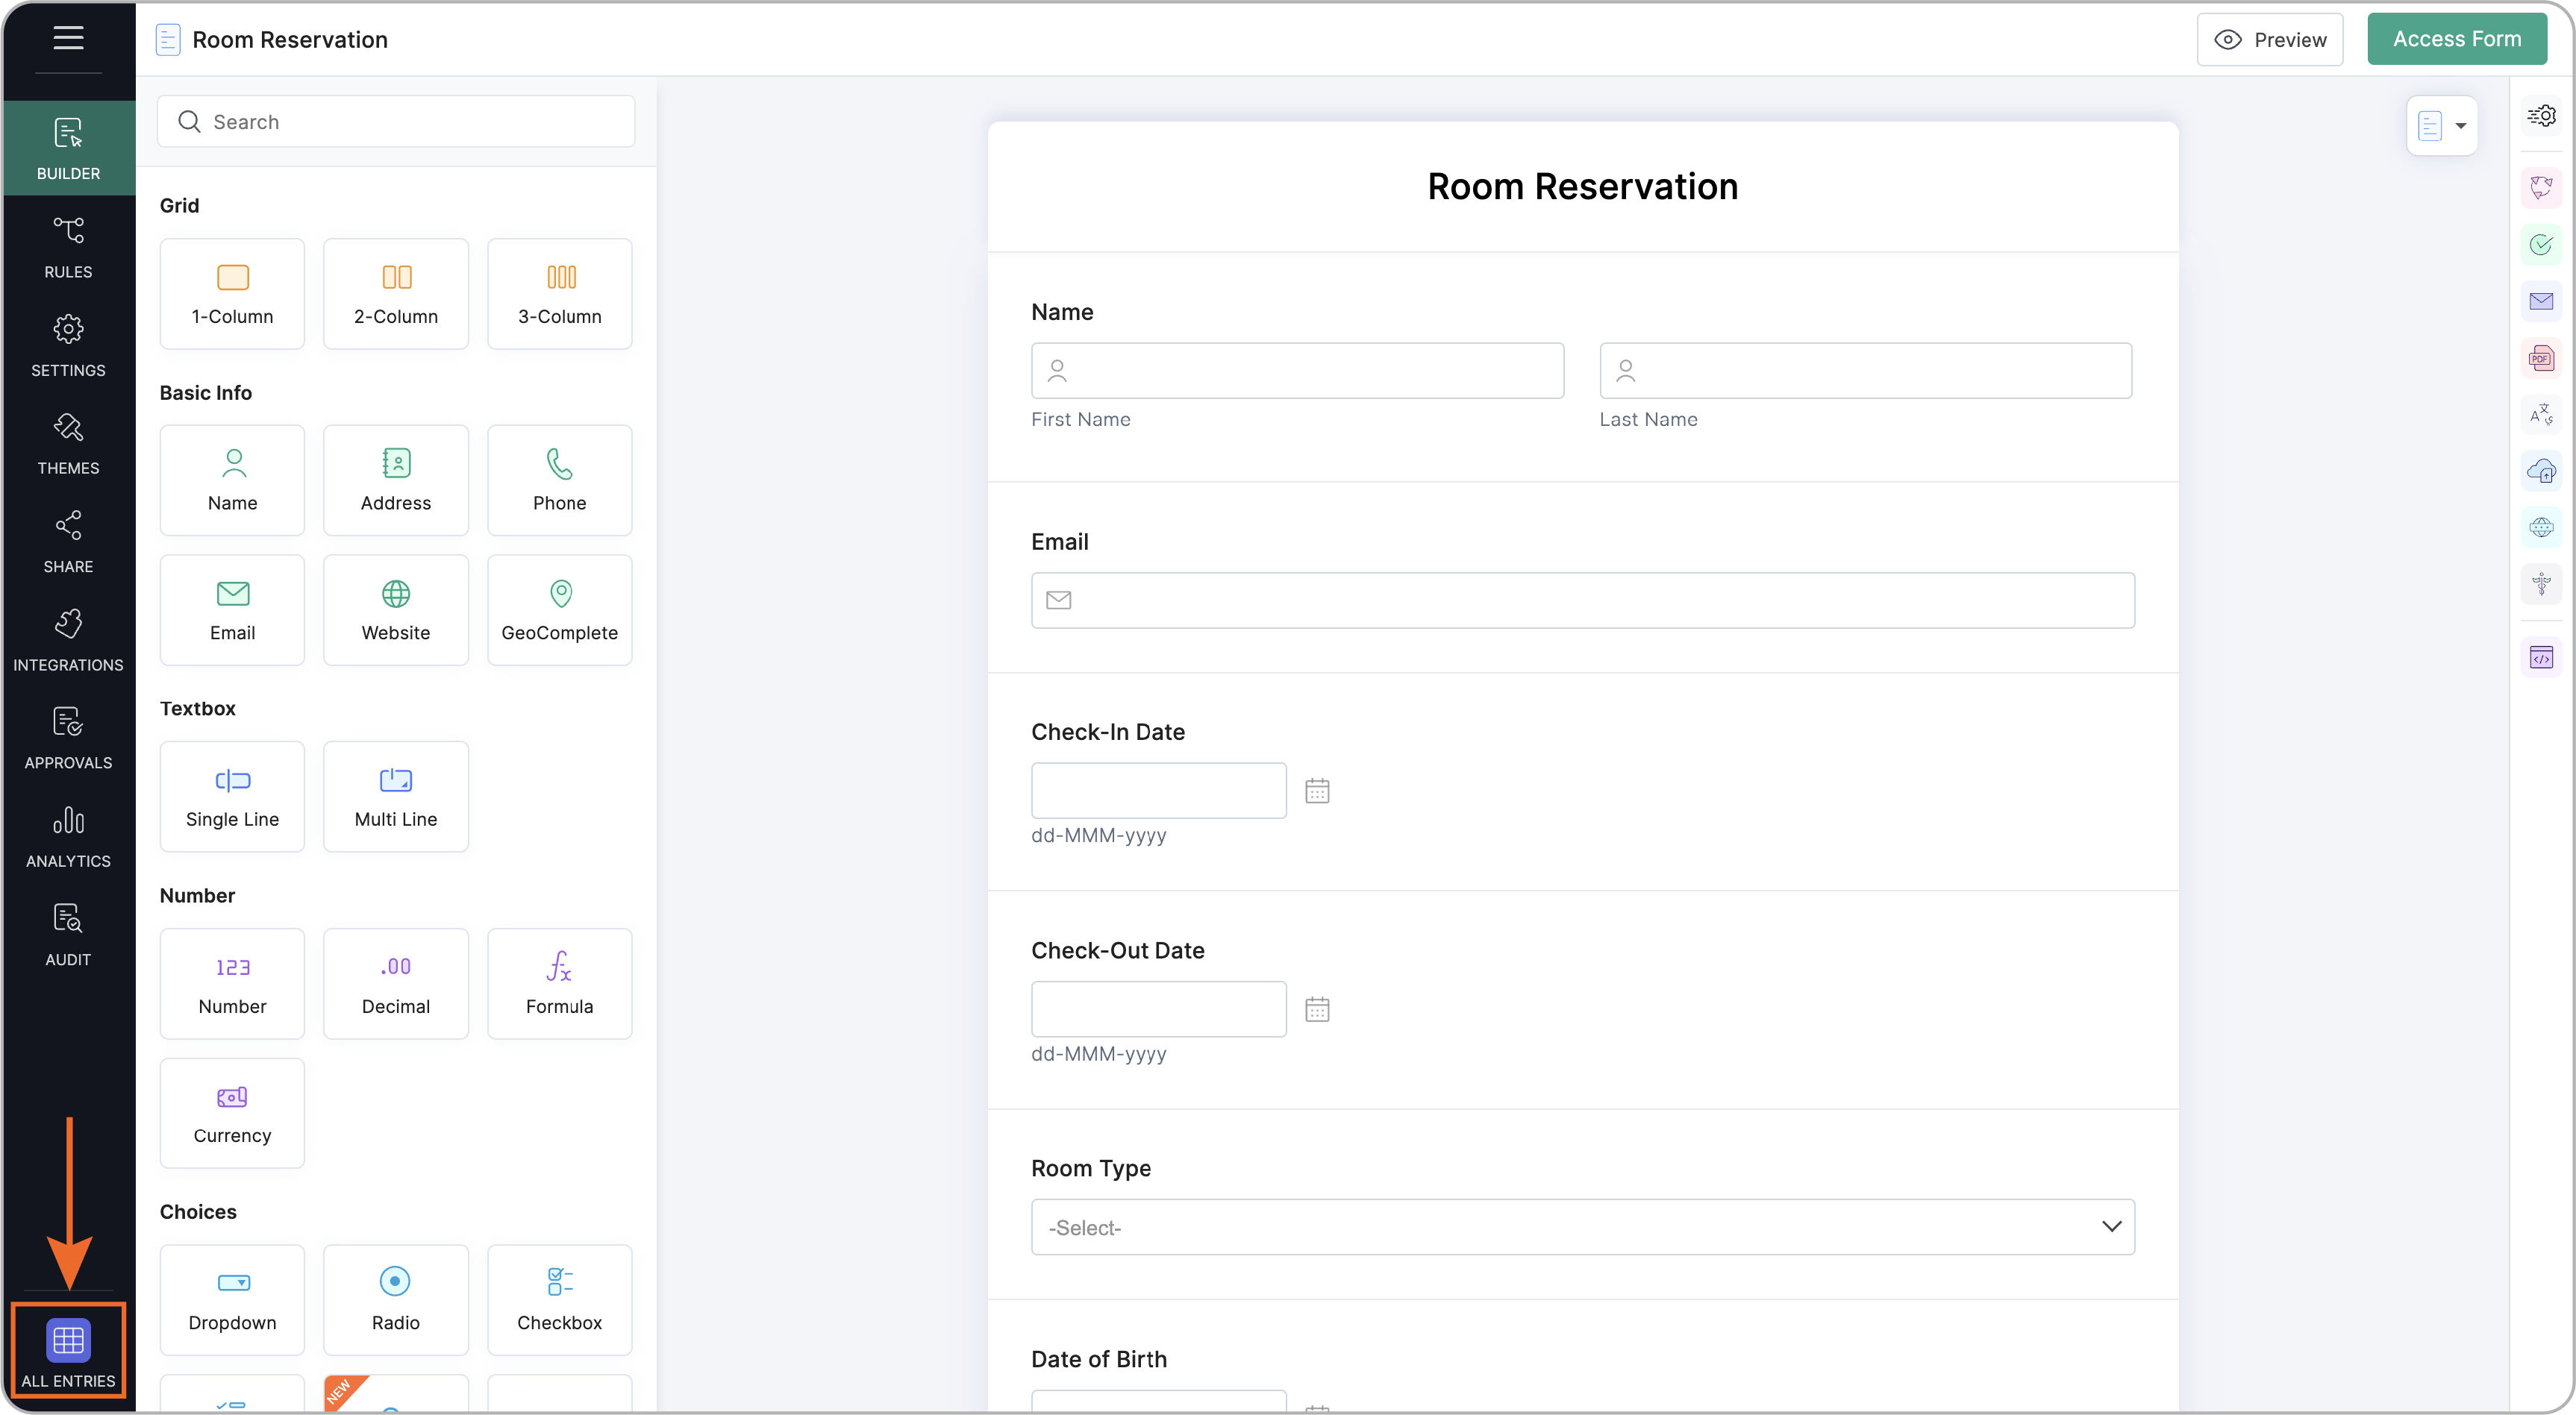Open the embed code icon

point(2541,658)
